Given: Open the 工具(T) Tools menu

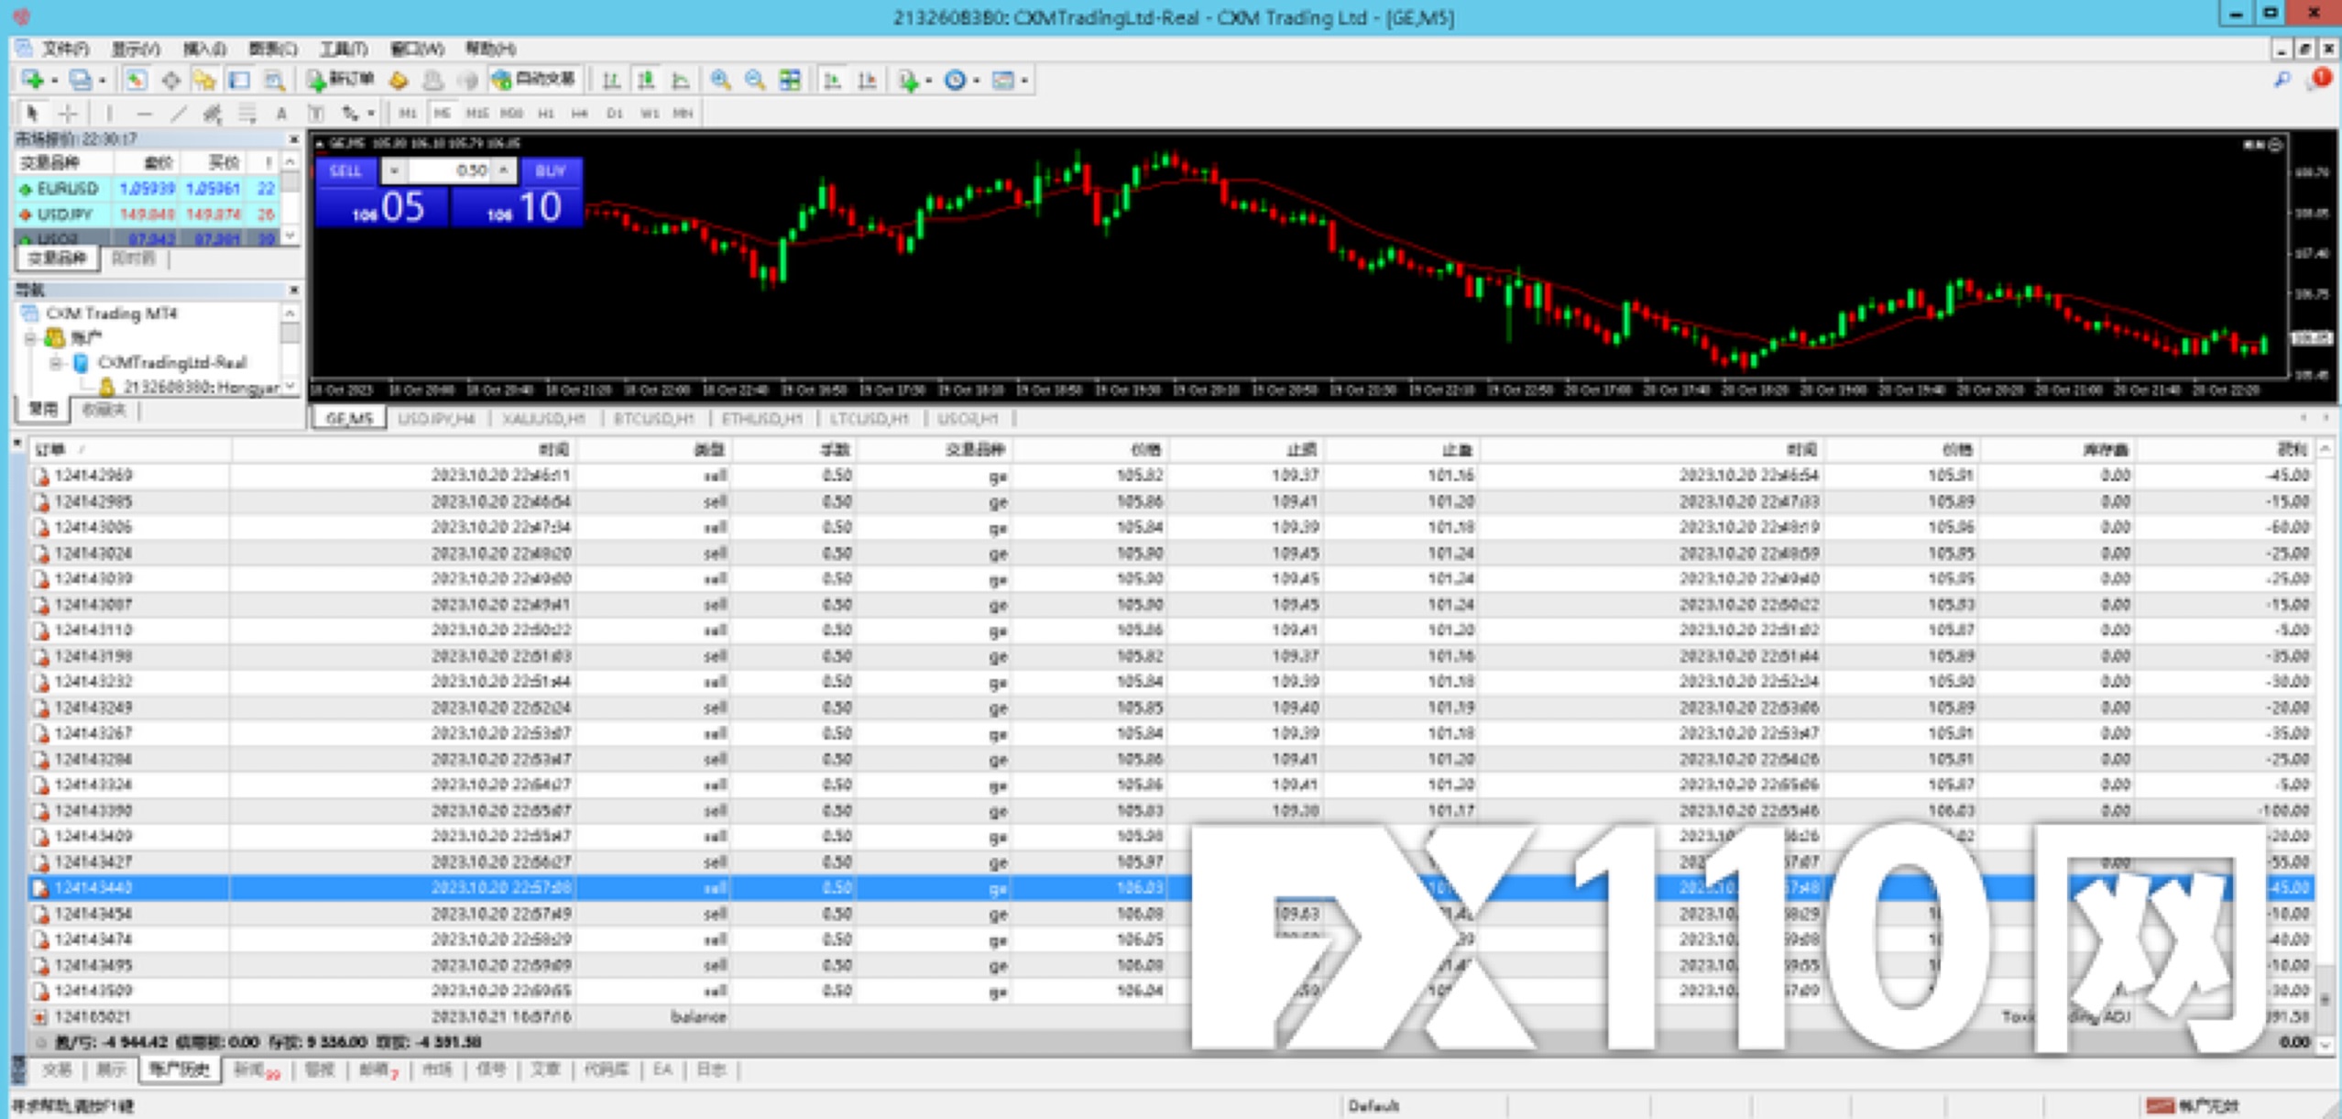Looking at the screenshot, I should pyautogui.click(x=344, y=49).
